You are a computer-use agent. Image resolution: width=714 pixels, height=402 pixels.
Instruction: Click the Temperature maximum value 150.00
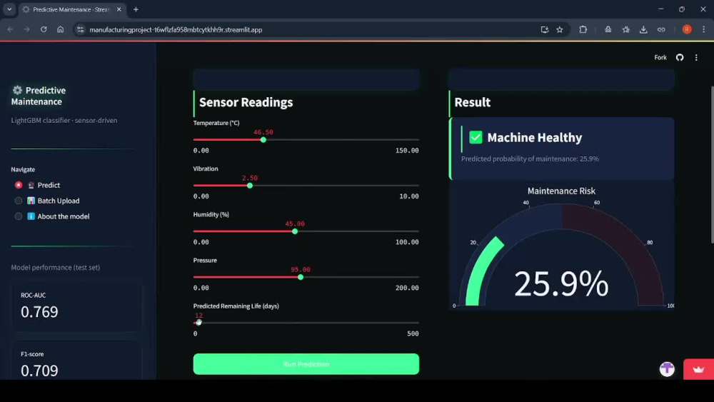pyautogui.click(x=407, y=150)
